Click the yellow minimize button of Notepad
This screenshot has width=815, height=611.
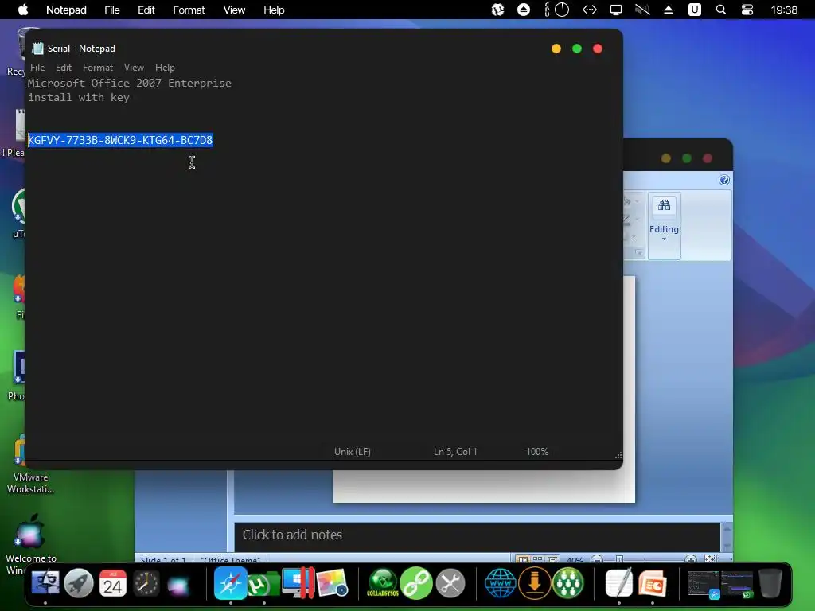(556, 49)
